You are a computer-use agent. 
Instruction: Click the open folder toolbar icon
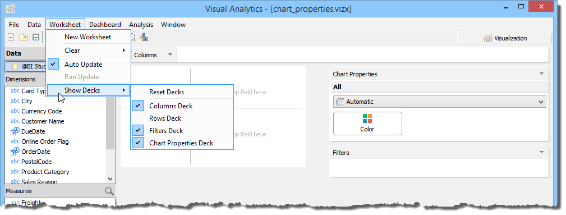pyautogui.click(x=24, y=37)
